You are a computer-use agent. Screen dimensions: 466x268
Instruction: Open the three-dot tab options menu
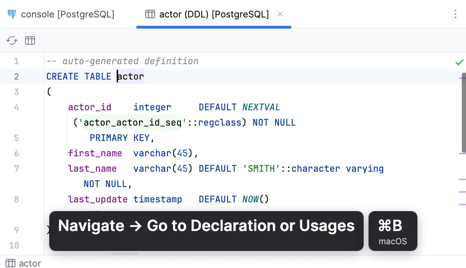coord(455,14)
